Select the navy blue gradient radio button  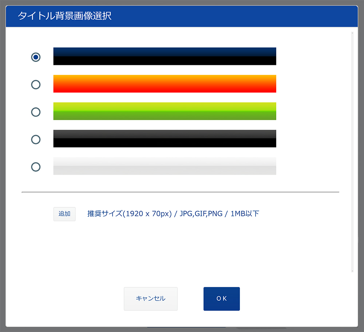(x=36, y=57)
